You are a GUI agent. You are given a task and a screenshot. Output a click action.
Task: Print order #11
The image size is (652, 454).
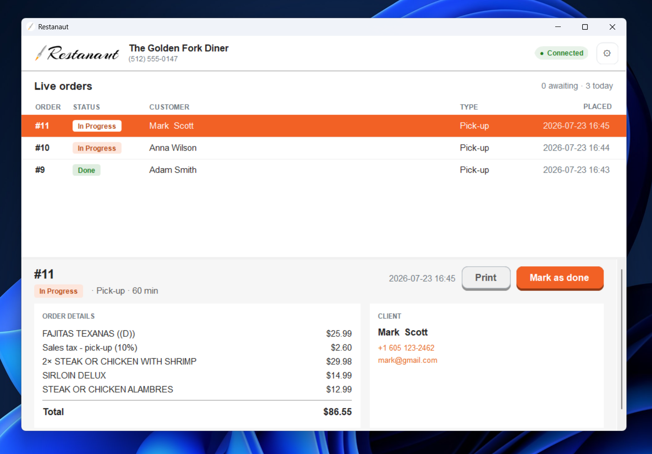[x=486, y=278]
